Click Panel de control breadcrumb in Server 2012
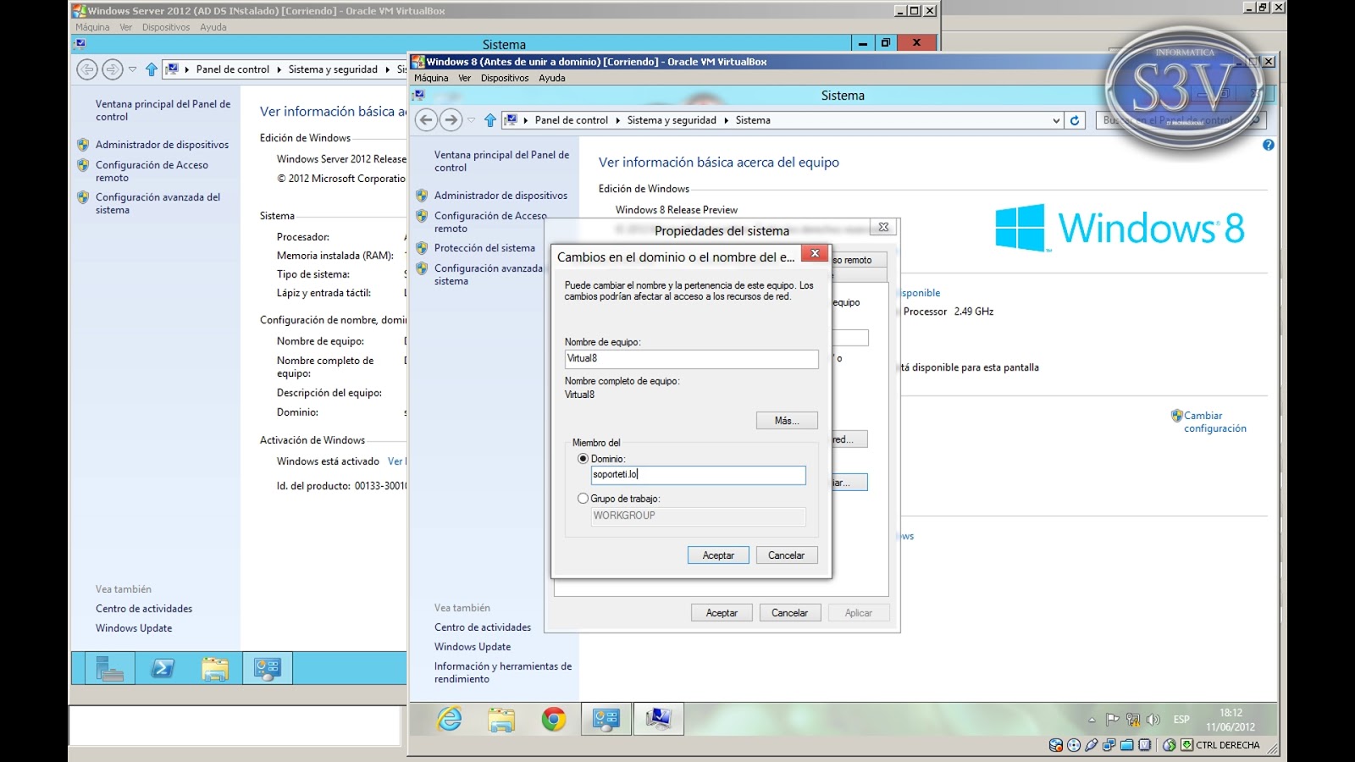The image size is (1355, 762). tap(233, 69)
